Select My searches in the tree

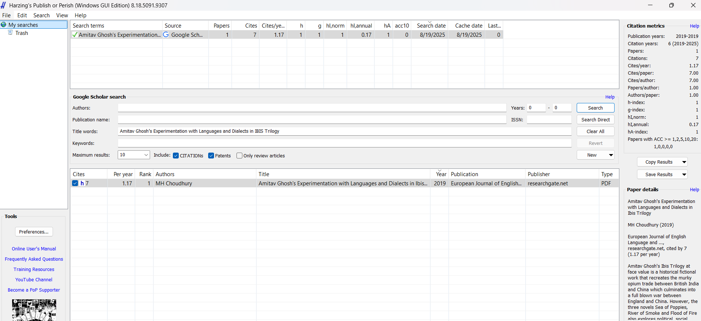pos(34,25)
